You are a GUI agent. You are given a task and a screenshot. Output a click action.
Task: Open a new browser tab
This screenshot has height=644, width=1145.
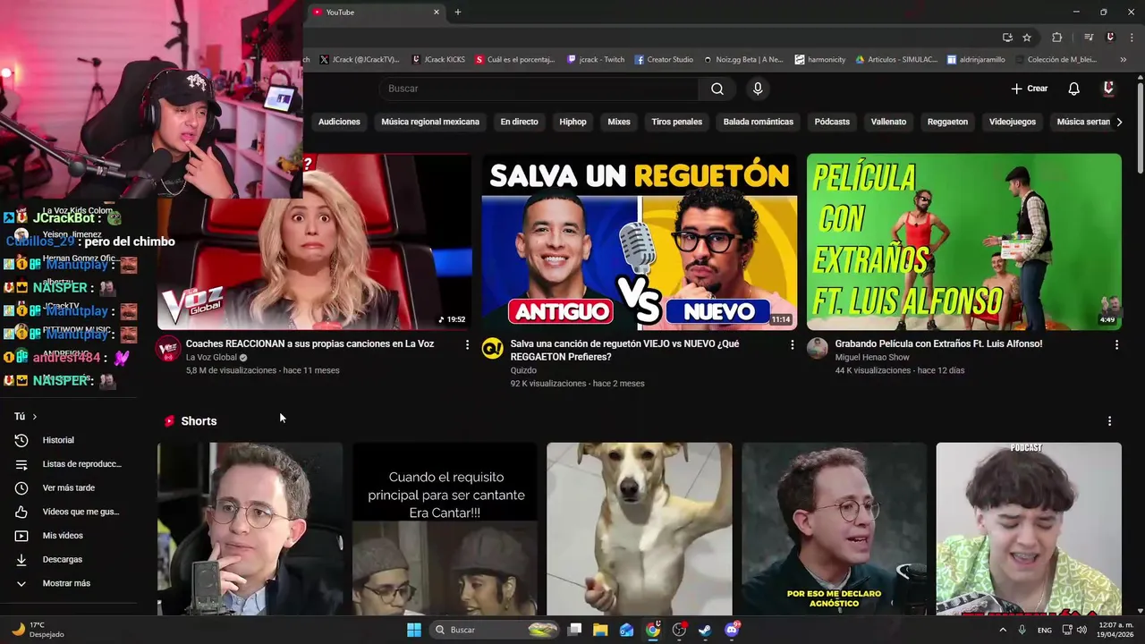[458, 13]
